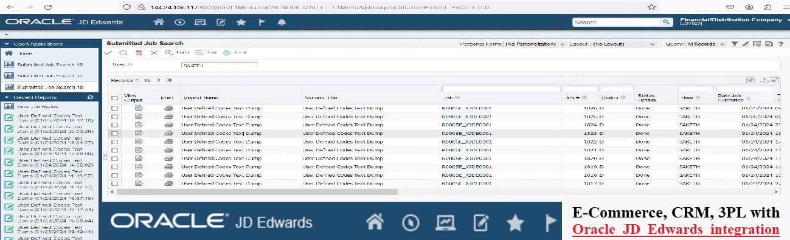This screenshot has width=790, height=240.
Task: Click the red Delete trash icon
Action: click(139, 53)
